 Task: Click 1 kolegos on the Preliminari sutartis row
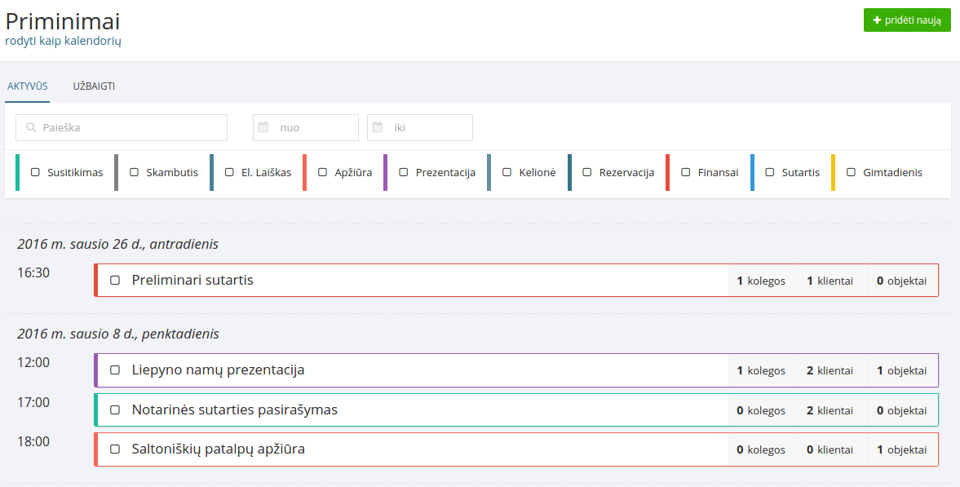pyautogui.click(x=760, y=281)
